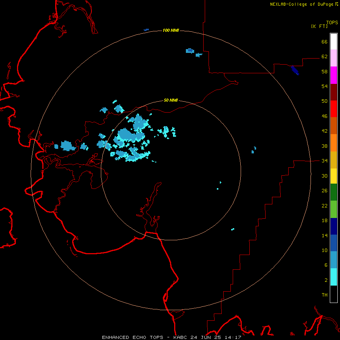Image resolution: width=340 pixels, height=340 pixels.
Task: Click the navy echo outside the 100 NMI ring
Action: 295,70
